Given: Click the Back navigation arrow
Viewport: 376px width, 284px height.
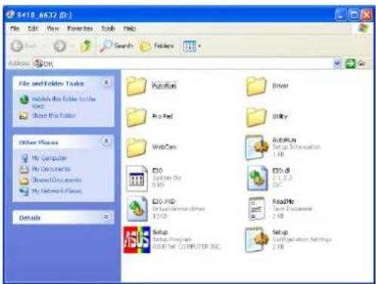Looking at the screenshot, I should click(x=17, y=46).
